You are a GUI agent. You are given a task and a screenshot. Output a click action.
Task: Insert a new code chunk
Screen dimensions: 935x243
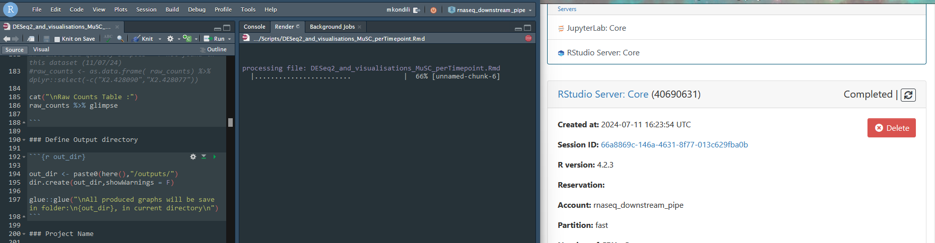[x=187, y=38]
